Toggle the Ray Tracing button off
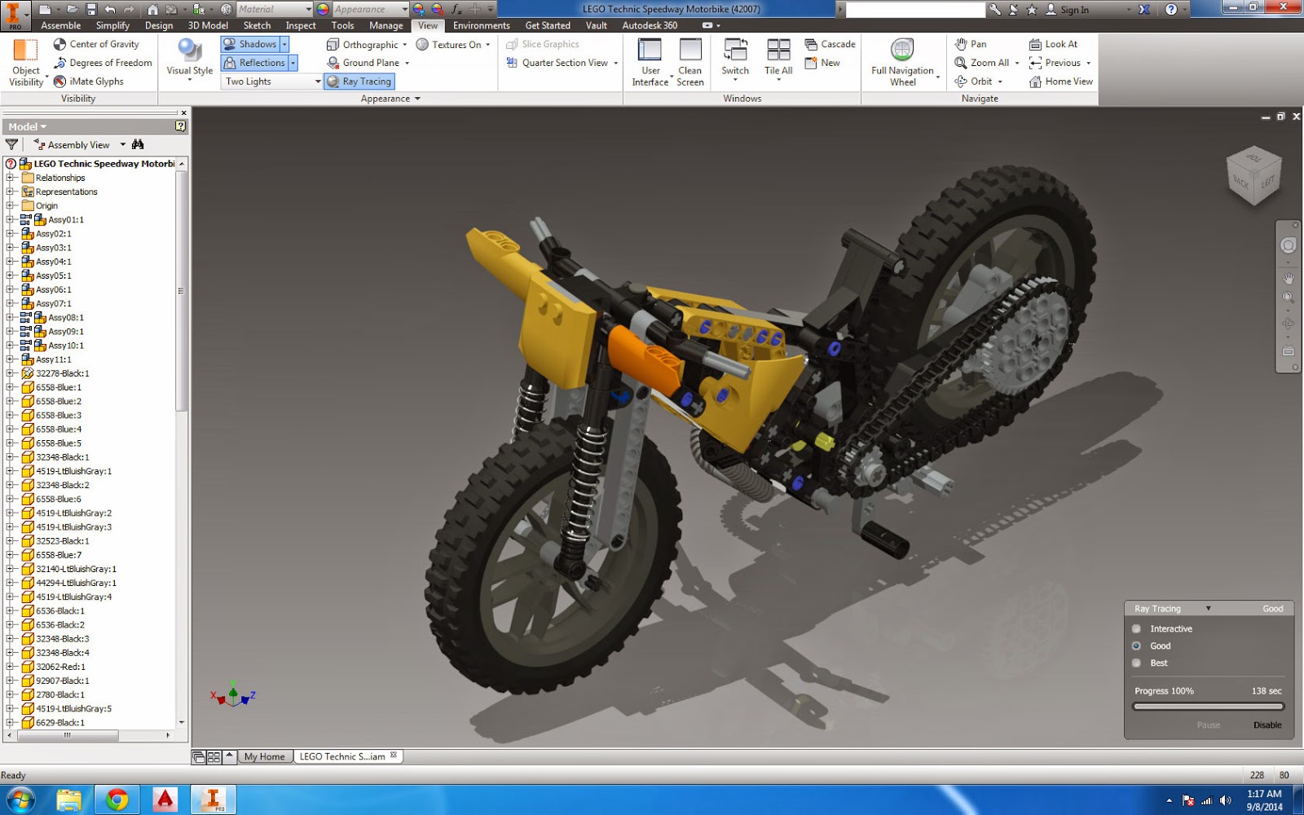This screenshot has height=815, width=1304. pos(359,81)
